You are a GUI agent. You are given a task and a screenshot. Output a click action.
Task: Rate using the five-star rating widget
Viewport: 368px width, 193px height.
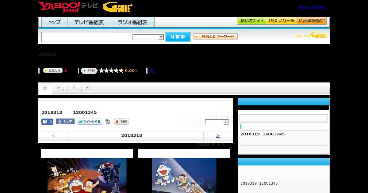[x=111, y=71]
